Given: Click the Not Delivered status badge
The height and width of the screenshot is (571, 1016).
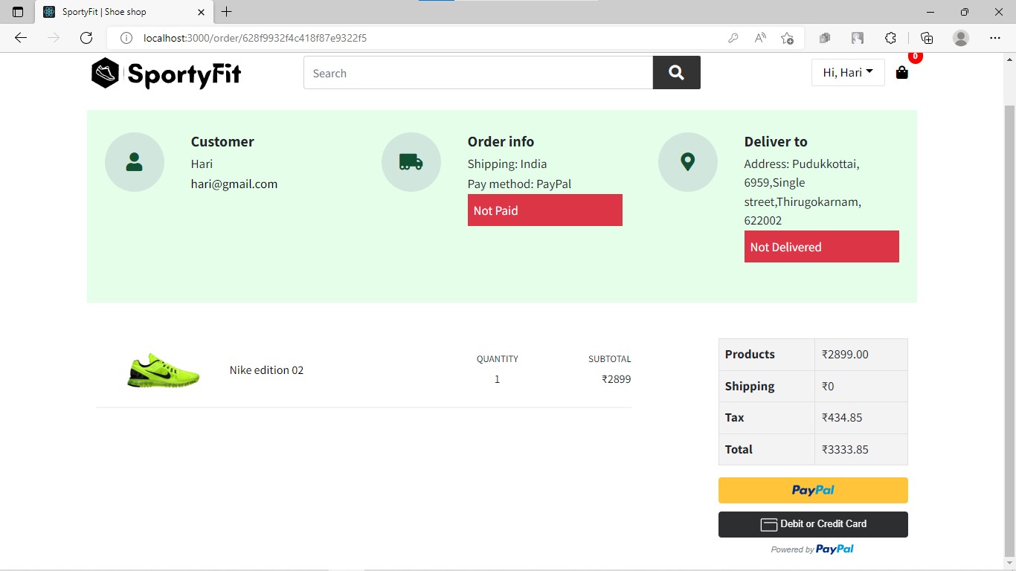Looking at the screenshot, I should (821, 246).
